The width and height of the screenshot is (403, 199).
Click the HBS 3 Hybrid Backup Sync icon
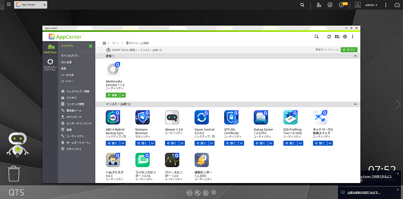[x=113, y=118]
